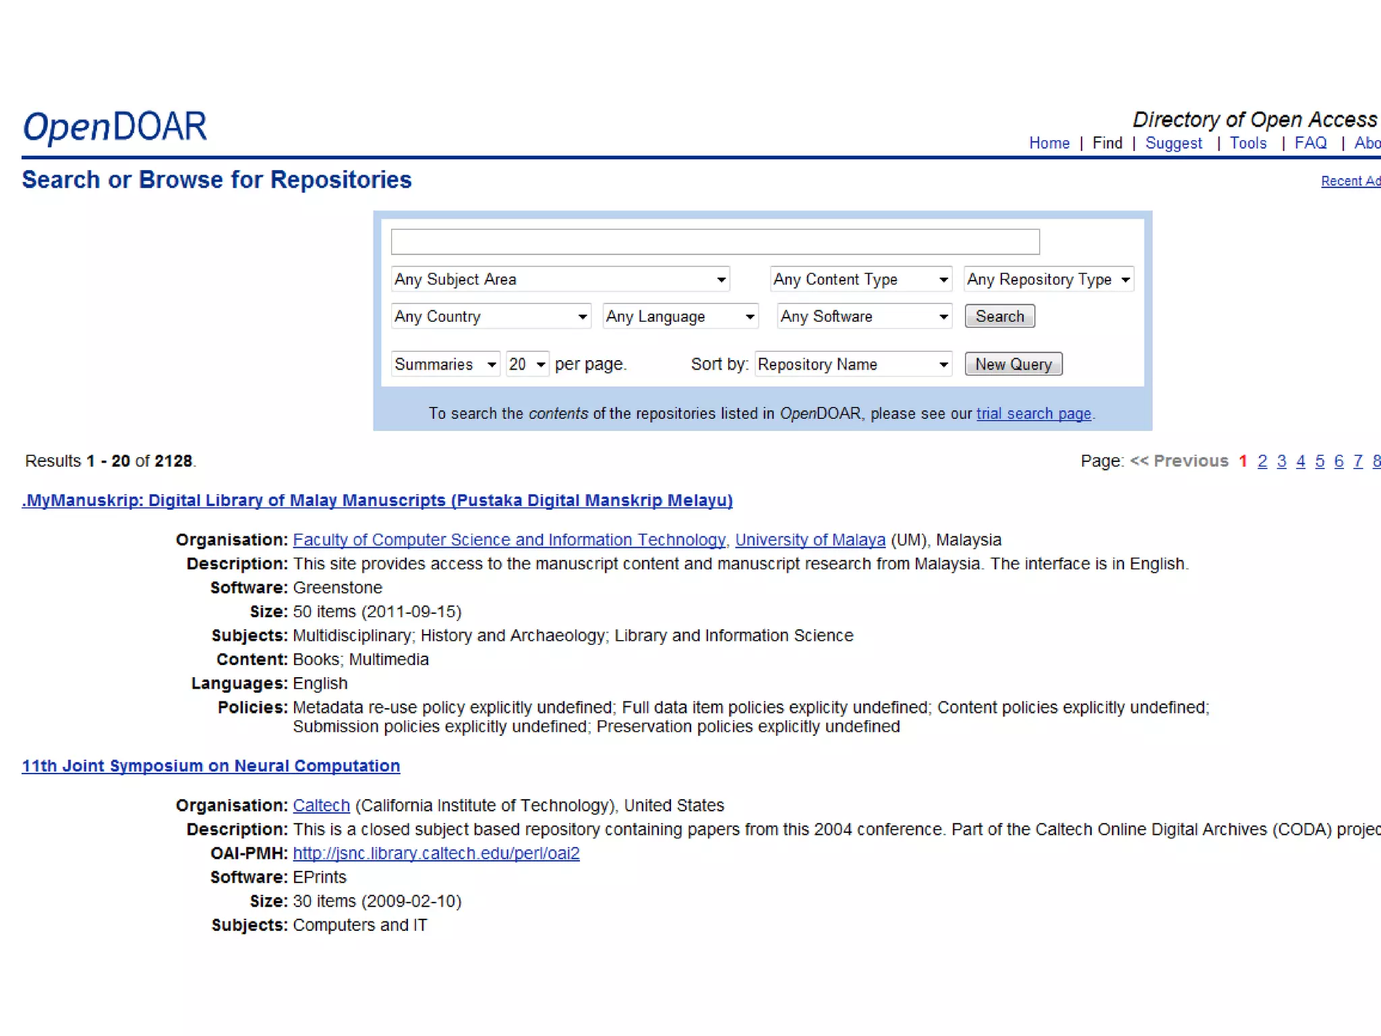Open the Any Subject Area dropdown

(x=560, y=279)
